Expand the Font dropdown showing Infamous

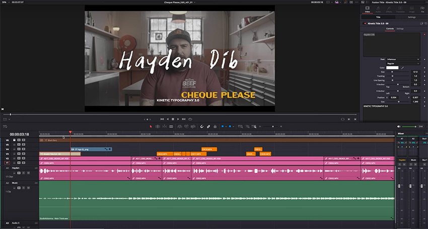(402, 59)
